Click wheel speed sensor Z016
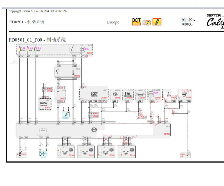224x186 pixels. [66, 152]
